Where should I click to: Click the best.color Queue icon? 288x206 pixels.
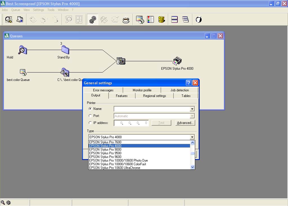(23, 72)
